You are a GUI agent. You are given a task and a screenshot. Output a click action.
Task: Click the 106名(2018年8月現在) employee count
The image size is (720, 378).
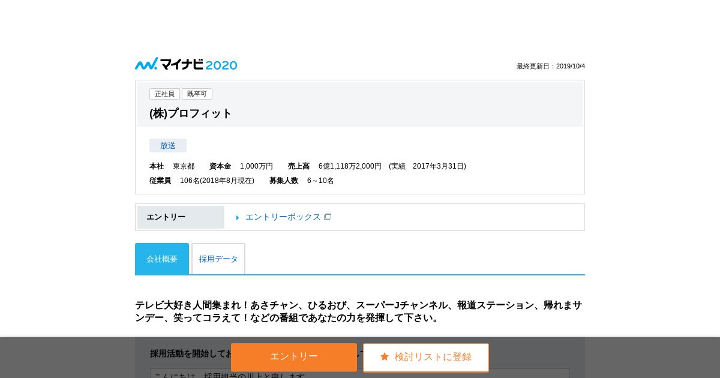[x=217, y=181]
